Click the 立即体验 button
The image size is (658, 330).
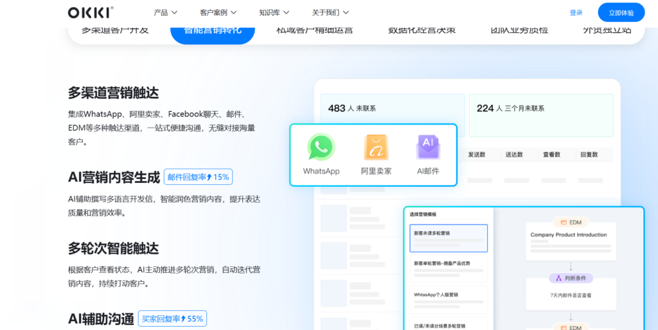[x=621, y=12]
